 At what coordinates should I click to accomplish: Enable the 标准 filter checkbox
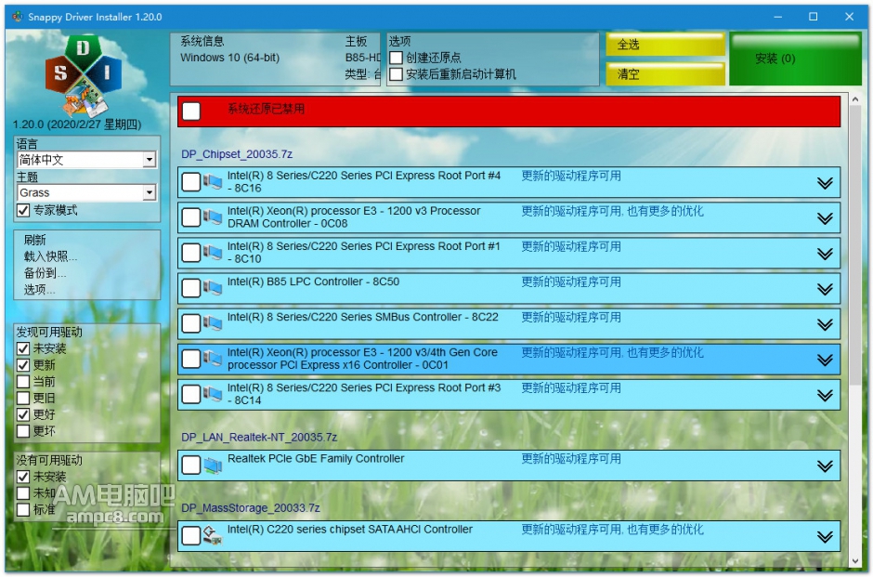[x=23, y=509]
